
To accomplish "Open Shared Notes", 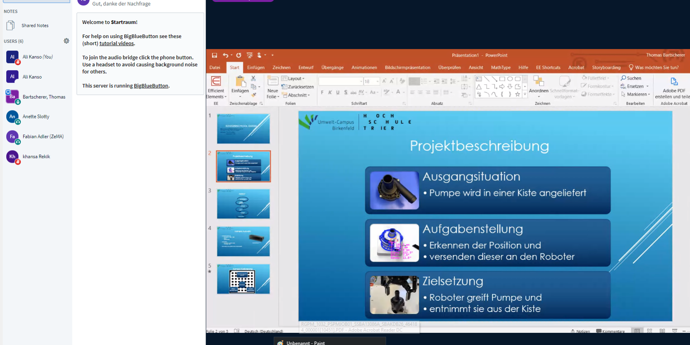I will coord(35,26).
